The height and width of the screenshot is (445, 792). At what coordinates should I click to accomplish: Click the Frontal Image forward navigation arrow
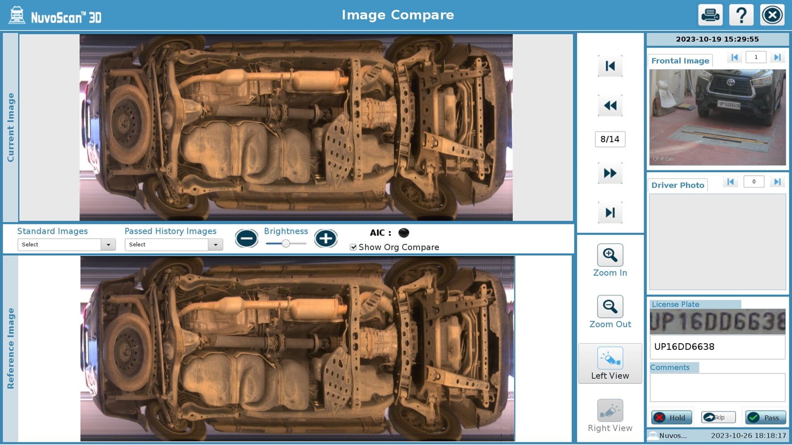tap(778, 57)
